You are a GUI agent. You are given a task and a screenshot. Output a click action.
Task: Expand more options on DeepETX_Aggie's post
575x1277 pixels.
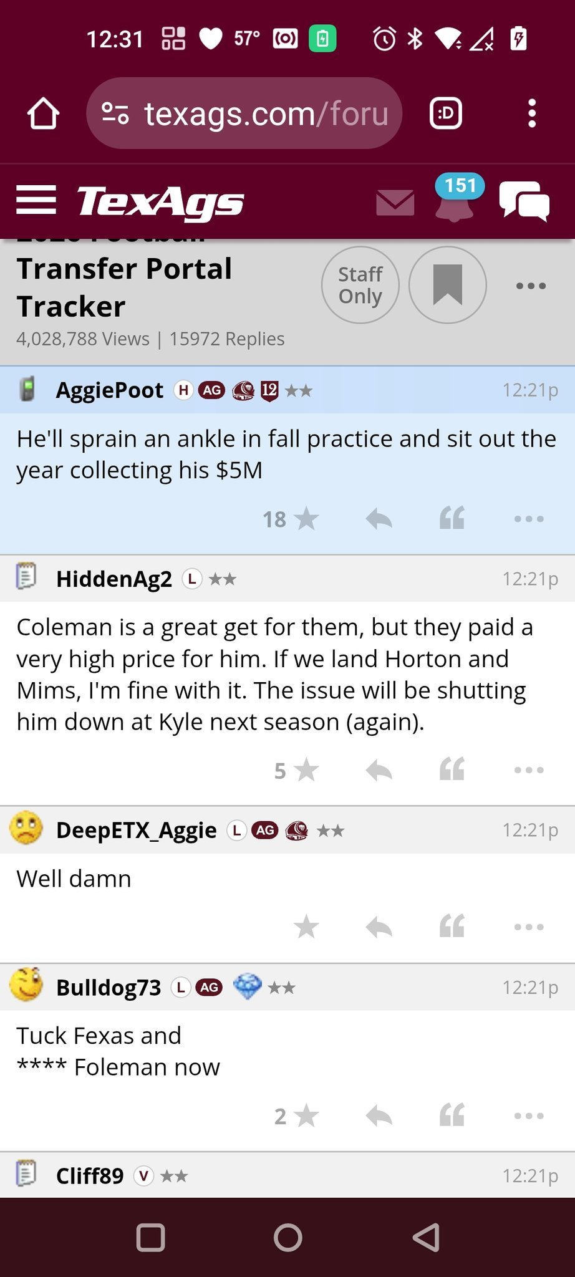click(529, 927)
